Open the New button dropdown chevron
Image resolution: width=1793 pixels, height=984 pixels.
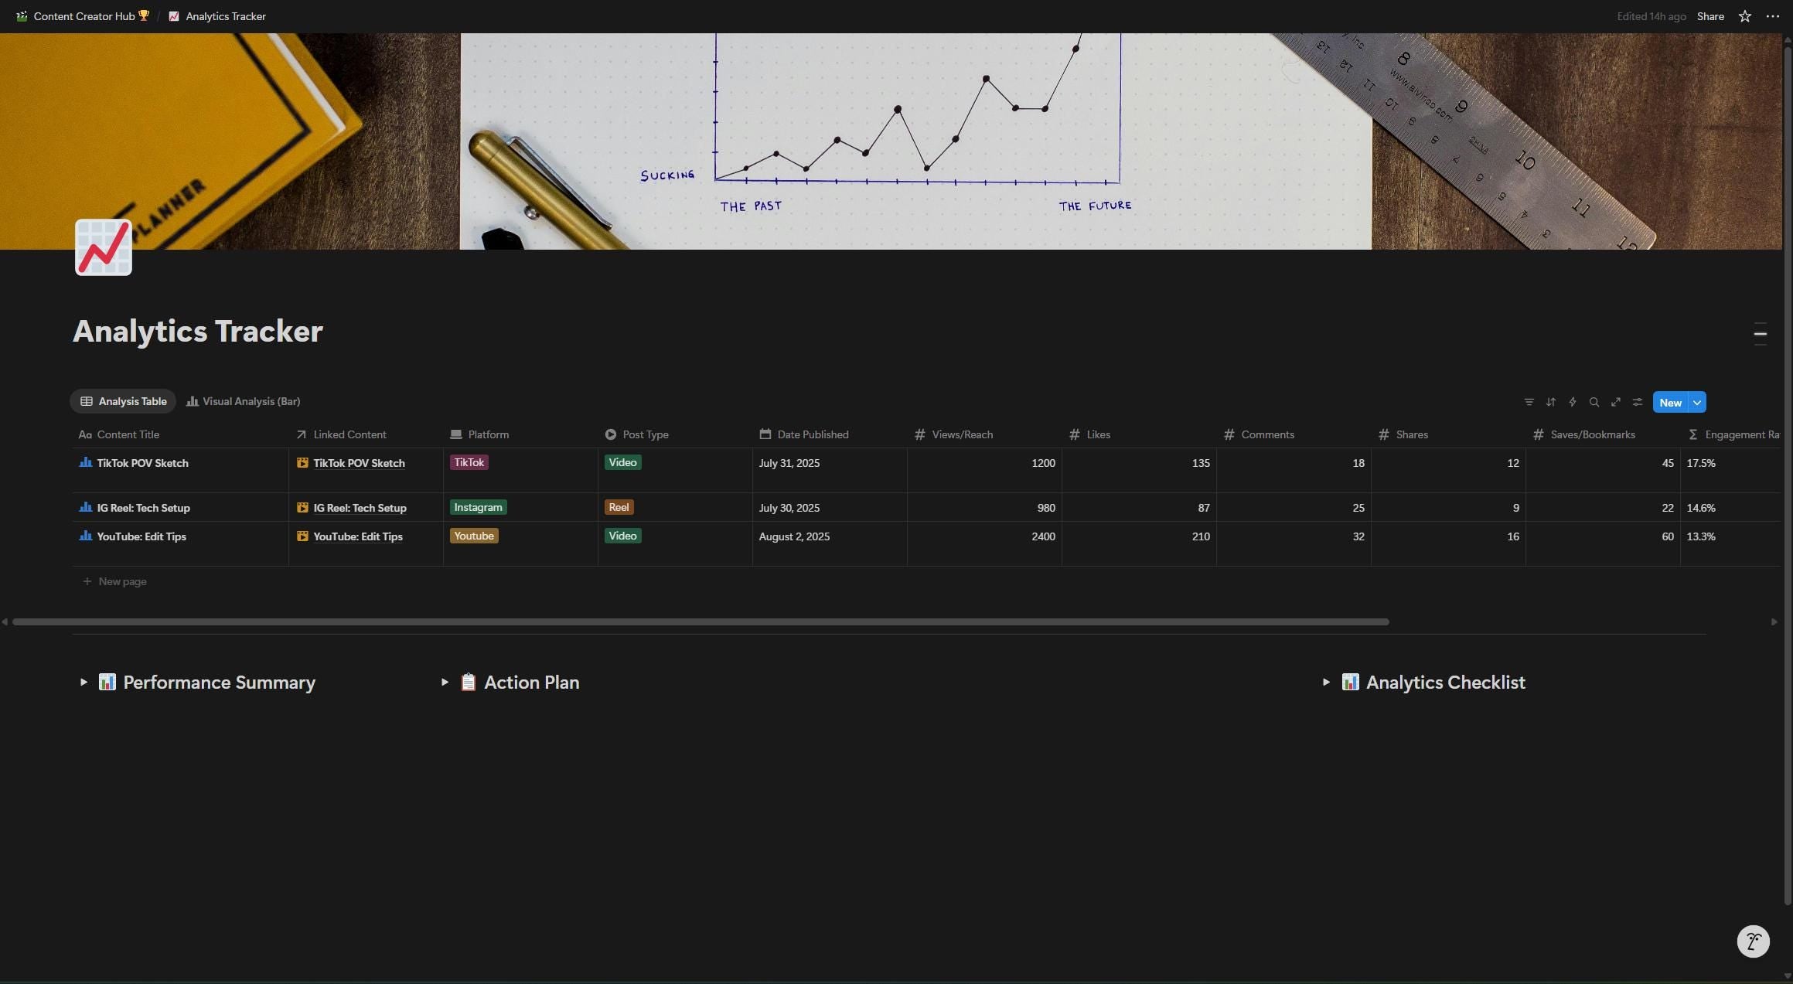(1696, 402)
